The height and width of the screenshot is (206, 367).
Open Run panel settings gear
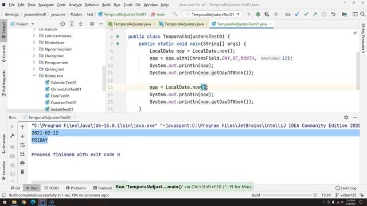(x=346, y=117)
